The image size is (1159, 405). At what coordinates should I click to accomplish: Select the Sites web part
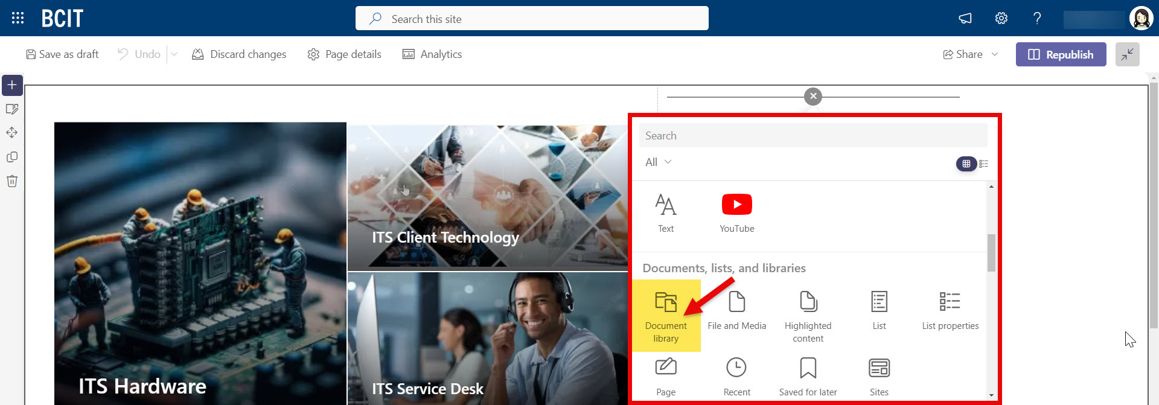coord(880,377)
